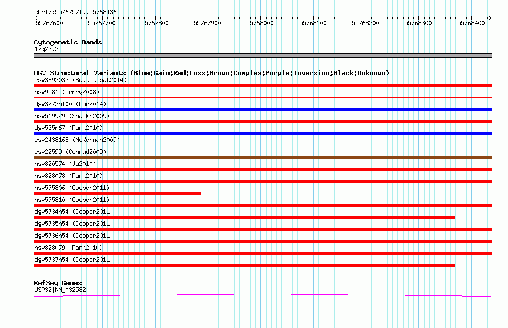Open the dgv3273n100 (Coe2014) label

(x=70, y=104)
